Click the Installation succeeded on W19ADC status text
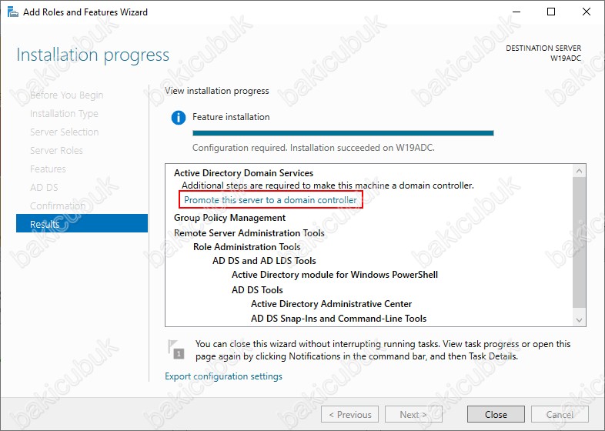This screenshot has height=431, width=605. click(363, 148)
